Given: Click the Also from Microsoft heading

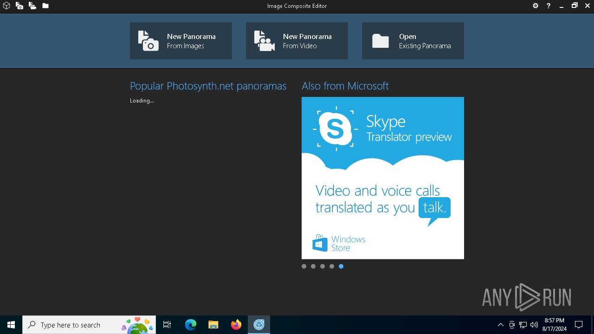Looking at the screenshot, I should tap(345, 86).
